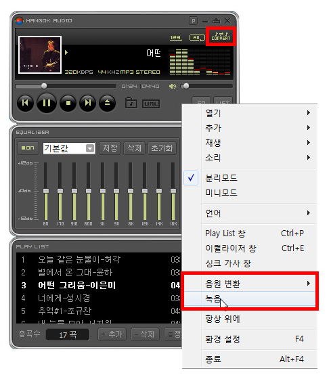Open the music folder icon
331x379 pixels.
pos(131,103)
